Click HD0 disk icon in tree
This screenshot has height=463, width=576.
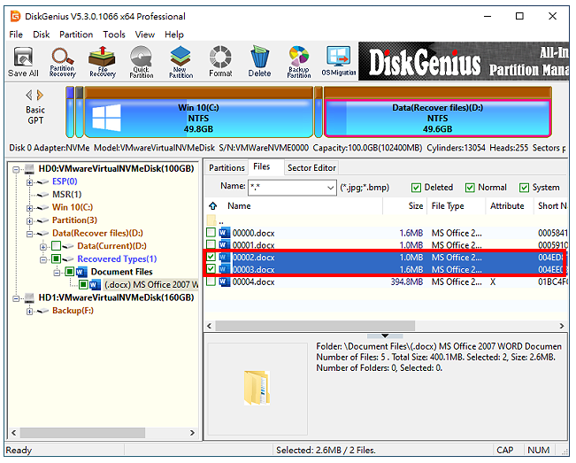click(x=30, y=169)
